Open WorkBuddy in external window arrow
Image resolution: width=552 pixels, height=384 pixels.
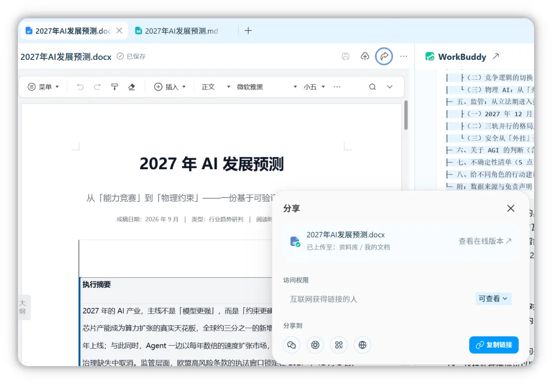pyautogui.click(x=496, y=56)
